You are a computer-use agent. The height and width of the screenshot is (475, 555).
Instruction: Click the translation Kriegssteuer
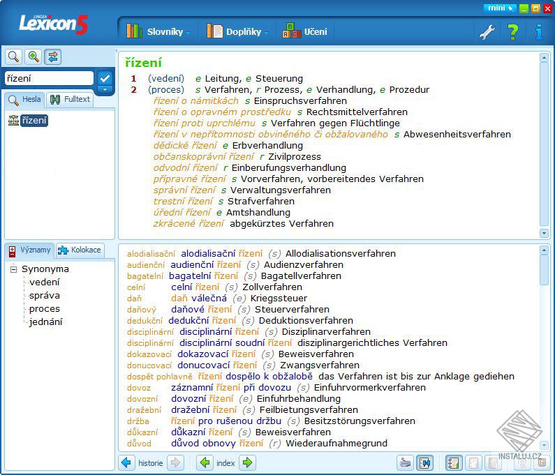pyautogui.click(x=279, y=298)
